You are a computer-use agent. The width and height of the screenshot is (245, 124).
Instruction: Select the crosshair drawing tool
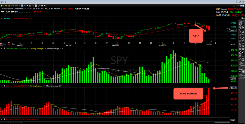coord(243,24)
